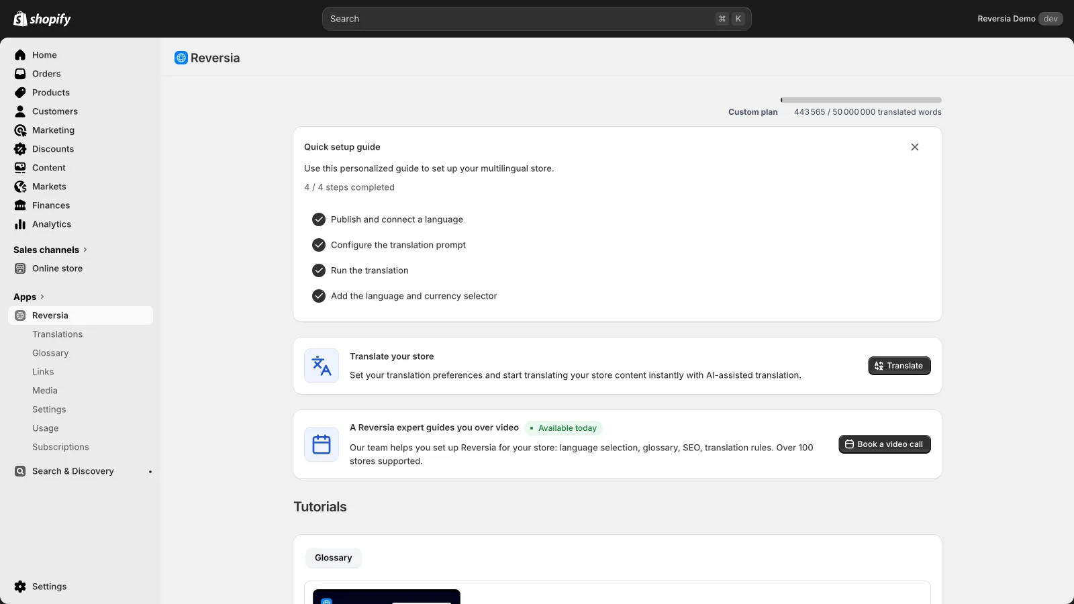Click the Command K shortcut hint
The width and height of the screenshot is (1074, 604).
730,19
